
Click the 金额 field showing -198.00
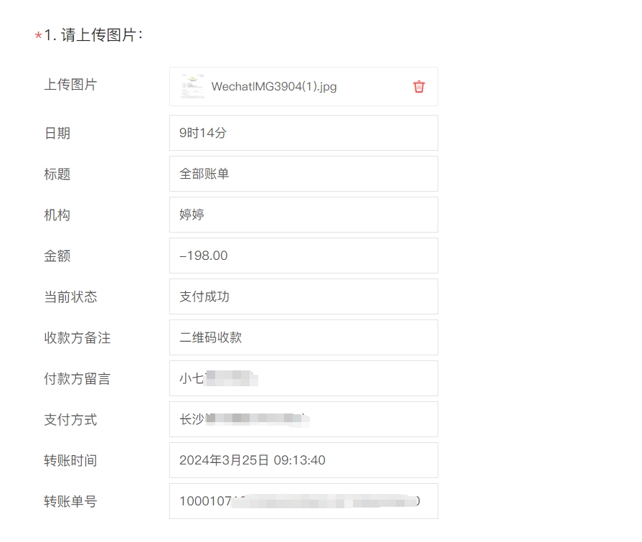coord(303,256)
